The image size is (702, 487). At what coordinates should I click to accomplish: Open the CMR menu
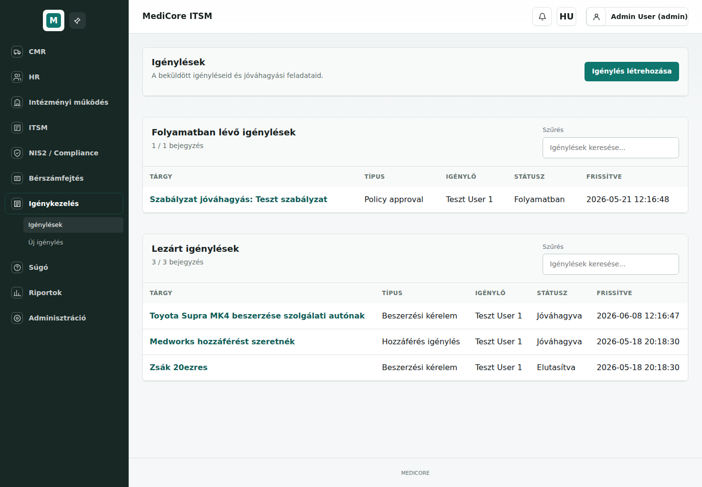pos(64,52)
